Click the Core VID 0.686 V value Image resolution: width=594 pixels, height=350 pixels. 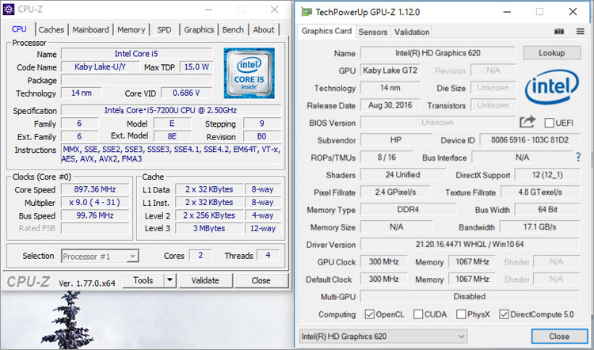186,93
